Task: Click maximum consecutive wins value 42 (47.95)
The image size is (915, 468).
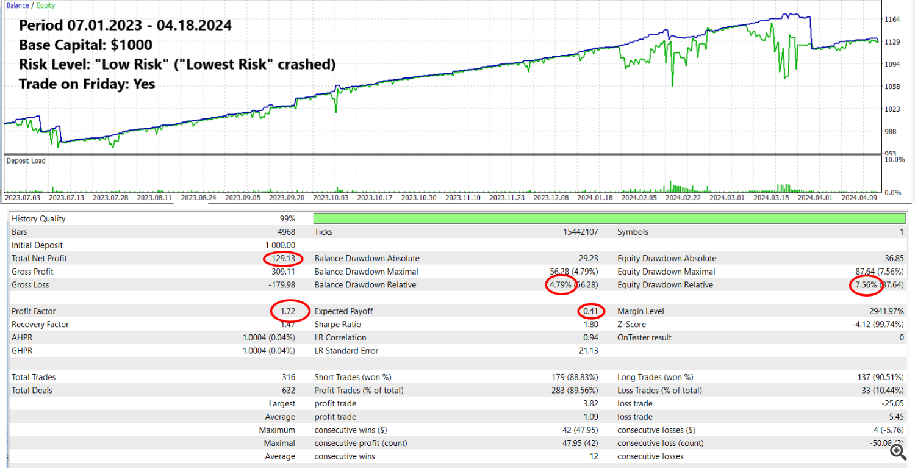Action: point(579,430)
